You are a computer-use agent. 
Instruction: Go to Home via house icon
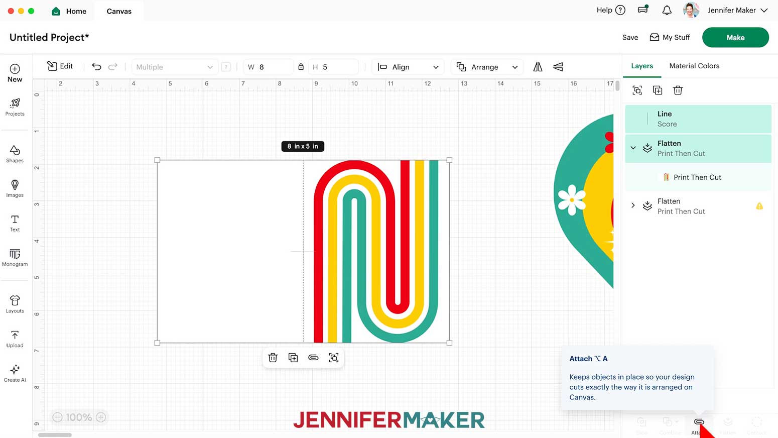pyautogui.click(x=56, y=11)
